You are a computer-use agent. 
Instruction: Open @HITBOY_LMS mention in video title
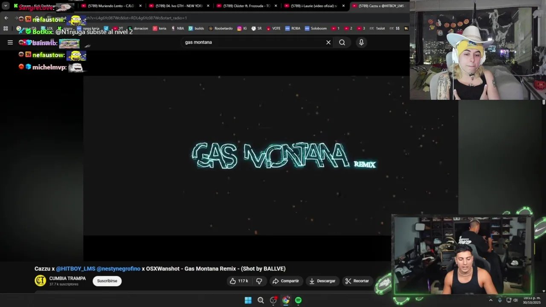(76, 269)
